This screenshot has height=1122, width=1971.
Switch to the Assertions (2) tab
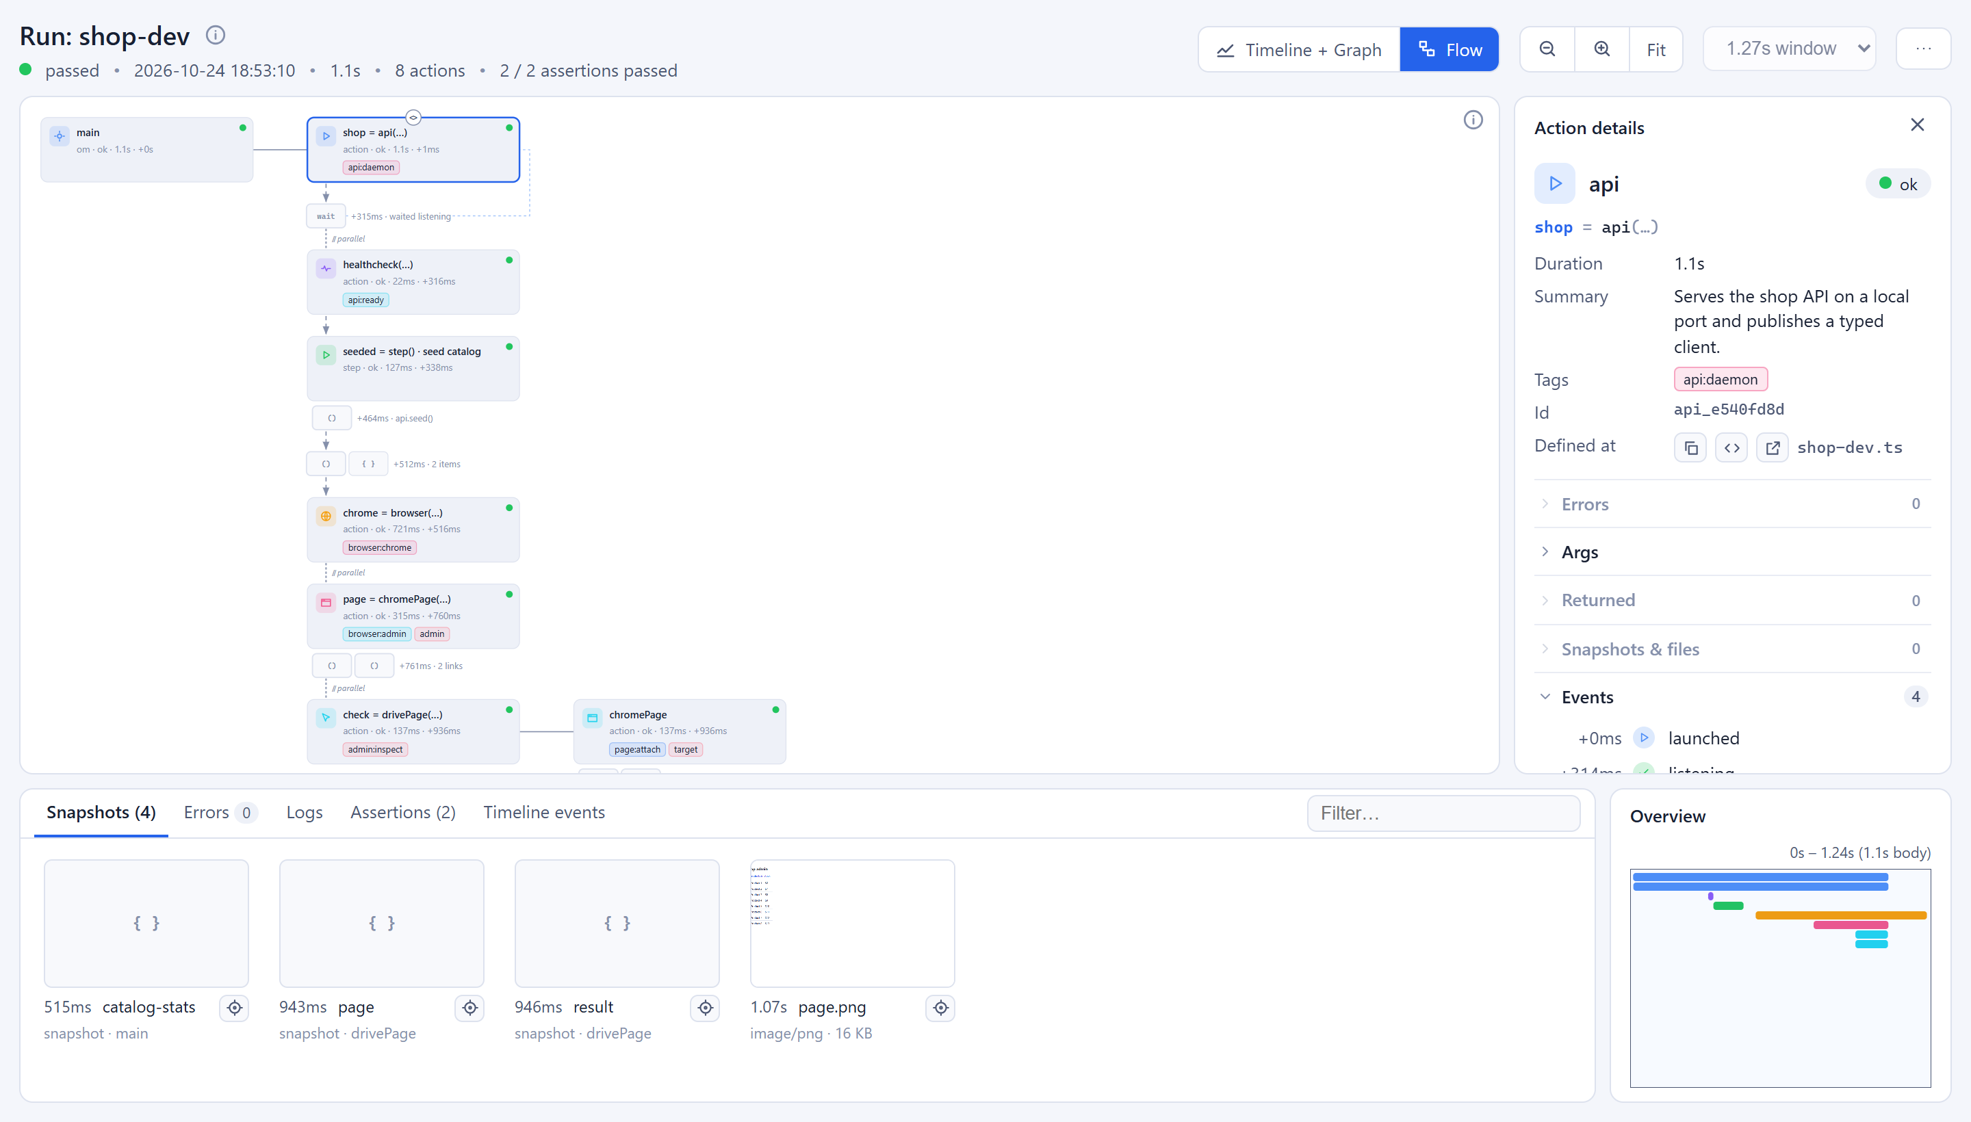[402, 812]
